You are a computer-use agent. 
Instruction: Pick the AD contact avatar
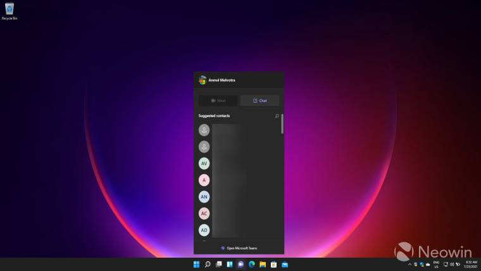(204, 230)
